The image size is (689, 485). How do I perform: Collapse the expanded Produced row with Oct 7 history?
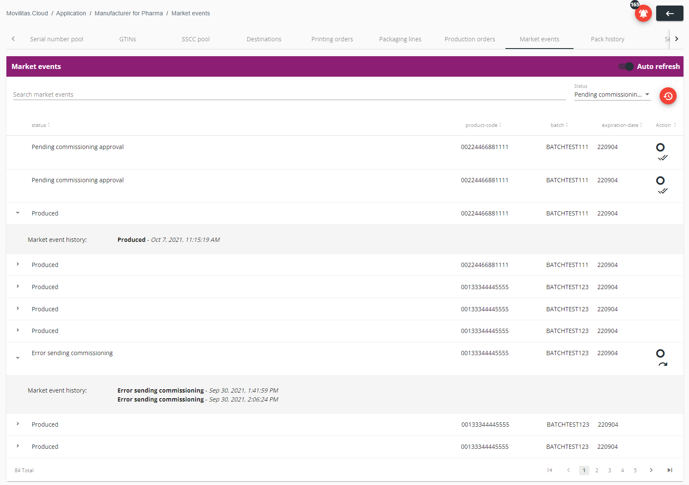(x=18, y=212)
